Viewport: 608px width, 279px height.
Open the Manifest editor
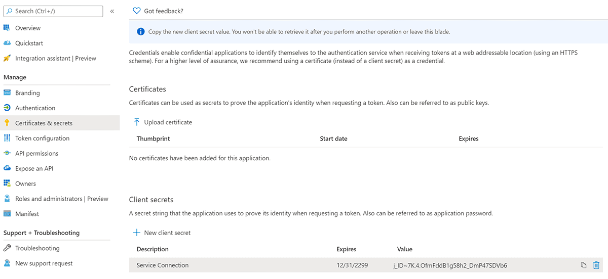point(27,214)
